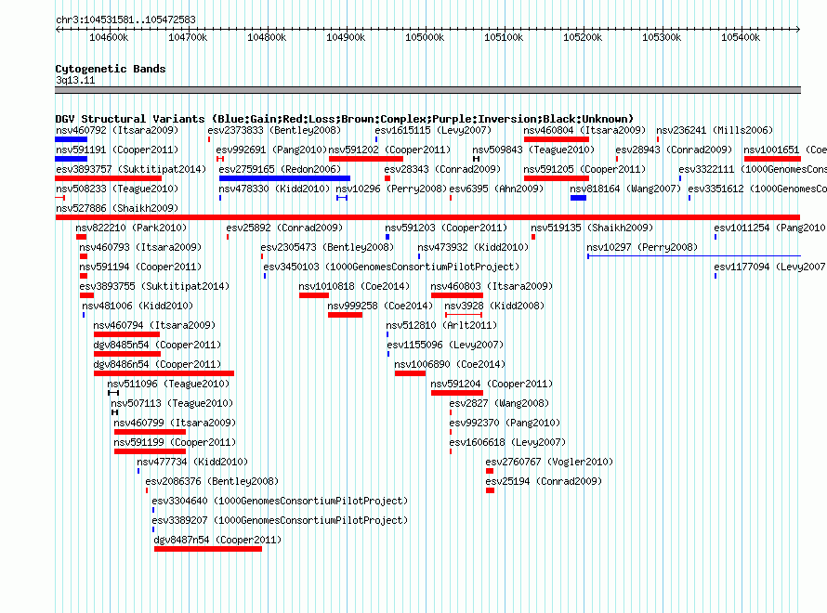Open nsv460793 (Itsara2009) label
Viewport: 827px width, 613px height.
pos(140,247)
